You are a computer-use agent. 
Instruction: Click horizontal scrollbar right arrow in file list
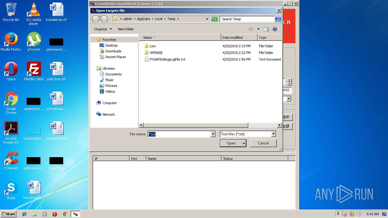tap(279, 125)
